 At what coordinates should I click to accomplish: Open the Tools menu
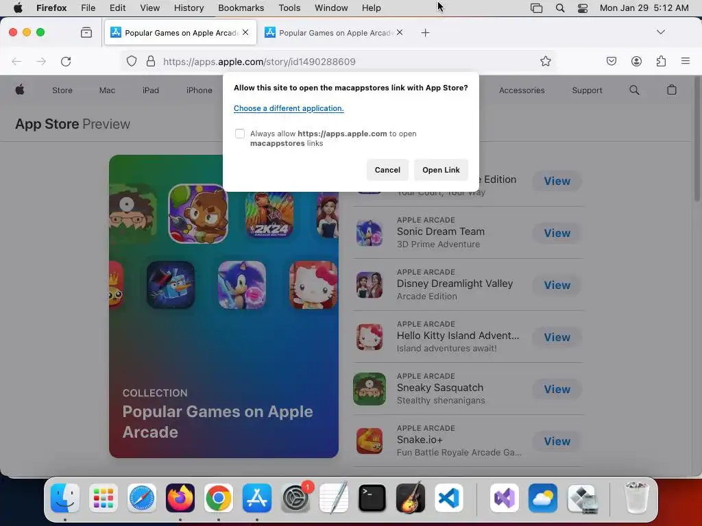tap(289, 8)
